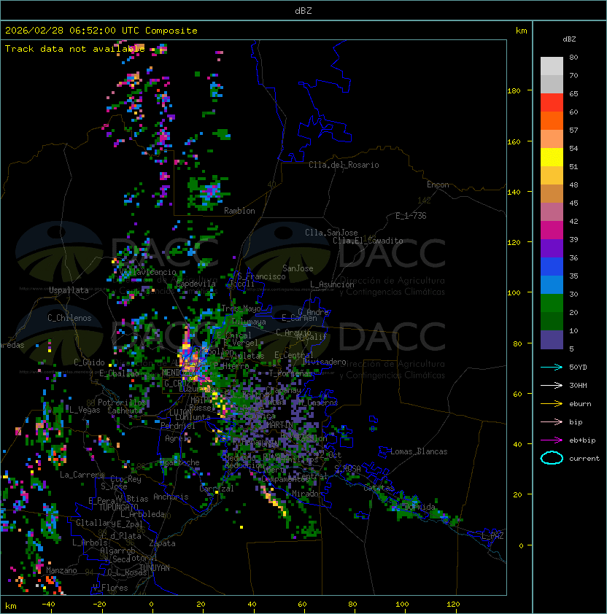Screen dimensions: 607x614
Task: Click the yellow eburn arrow in the legend
Action: pos(552,404)
